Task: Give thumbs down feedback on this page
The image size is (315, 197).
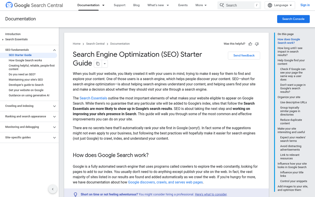Action: (257, 44)
